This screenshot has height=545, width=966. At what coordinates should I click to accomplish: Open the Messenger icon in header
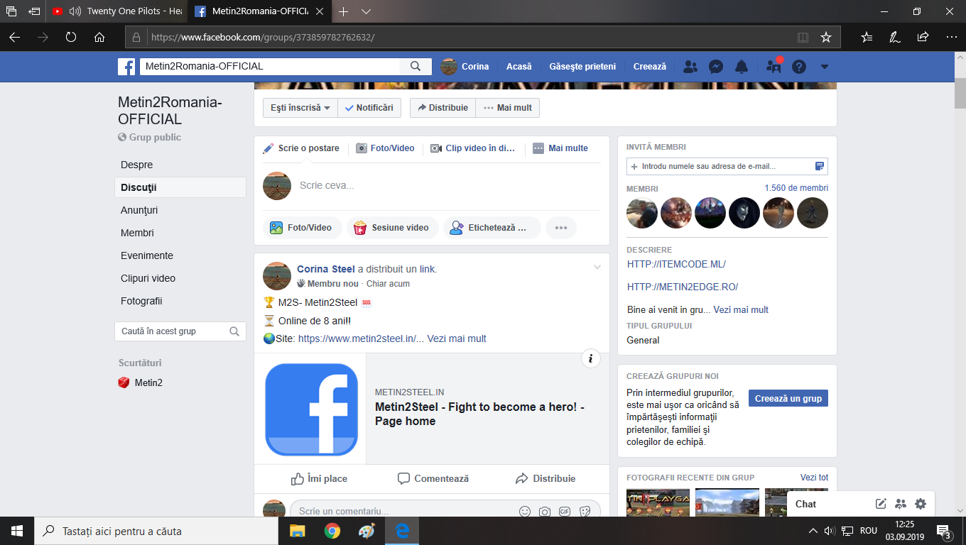pos(716,67)
